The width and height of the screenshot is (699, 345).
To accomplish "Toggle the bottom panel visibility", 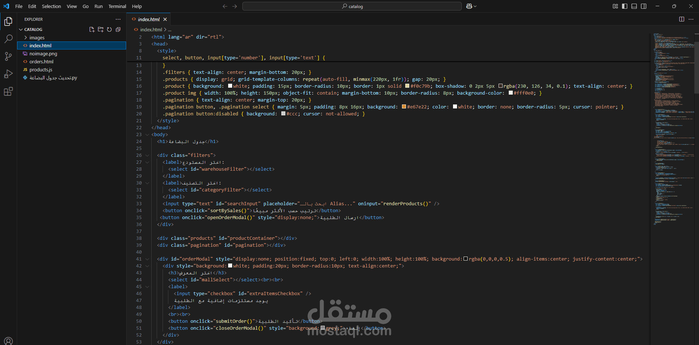I will [634, 6].
